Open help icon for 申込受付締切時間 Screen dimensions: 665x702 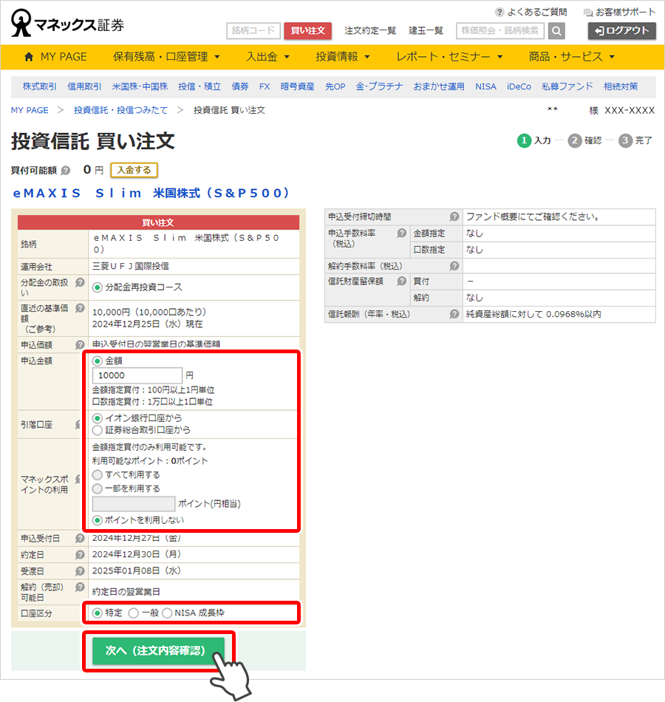[454, 217]
